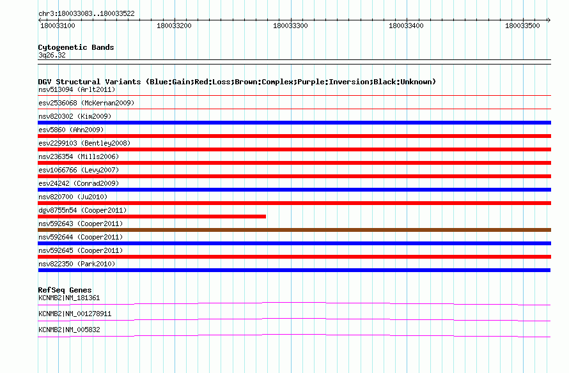Click the blue gain bar for nsv820302

click(x=294, y=123)
